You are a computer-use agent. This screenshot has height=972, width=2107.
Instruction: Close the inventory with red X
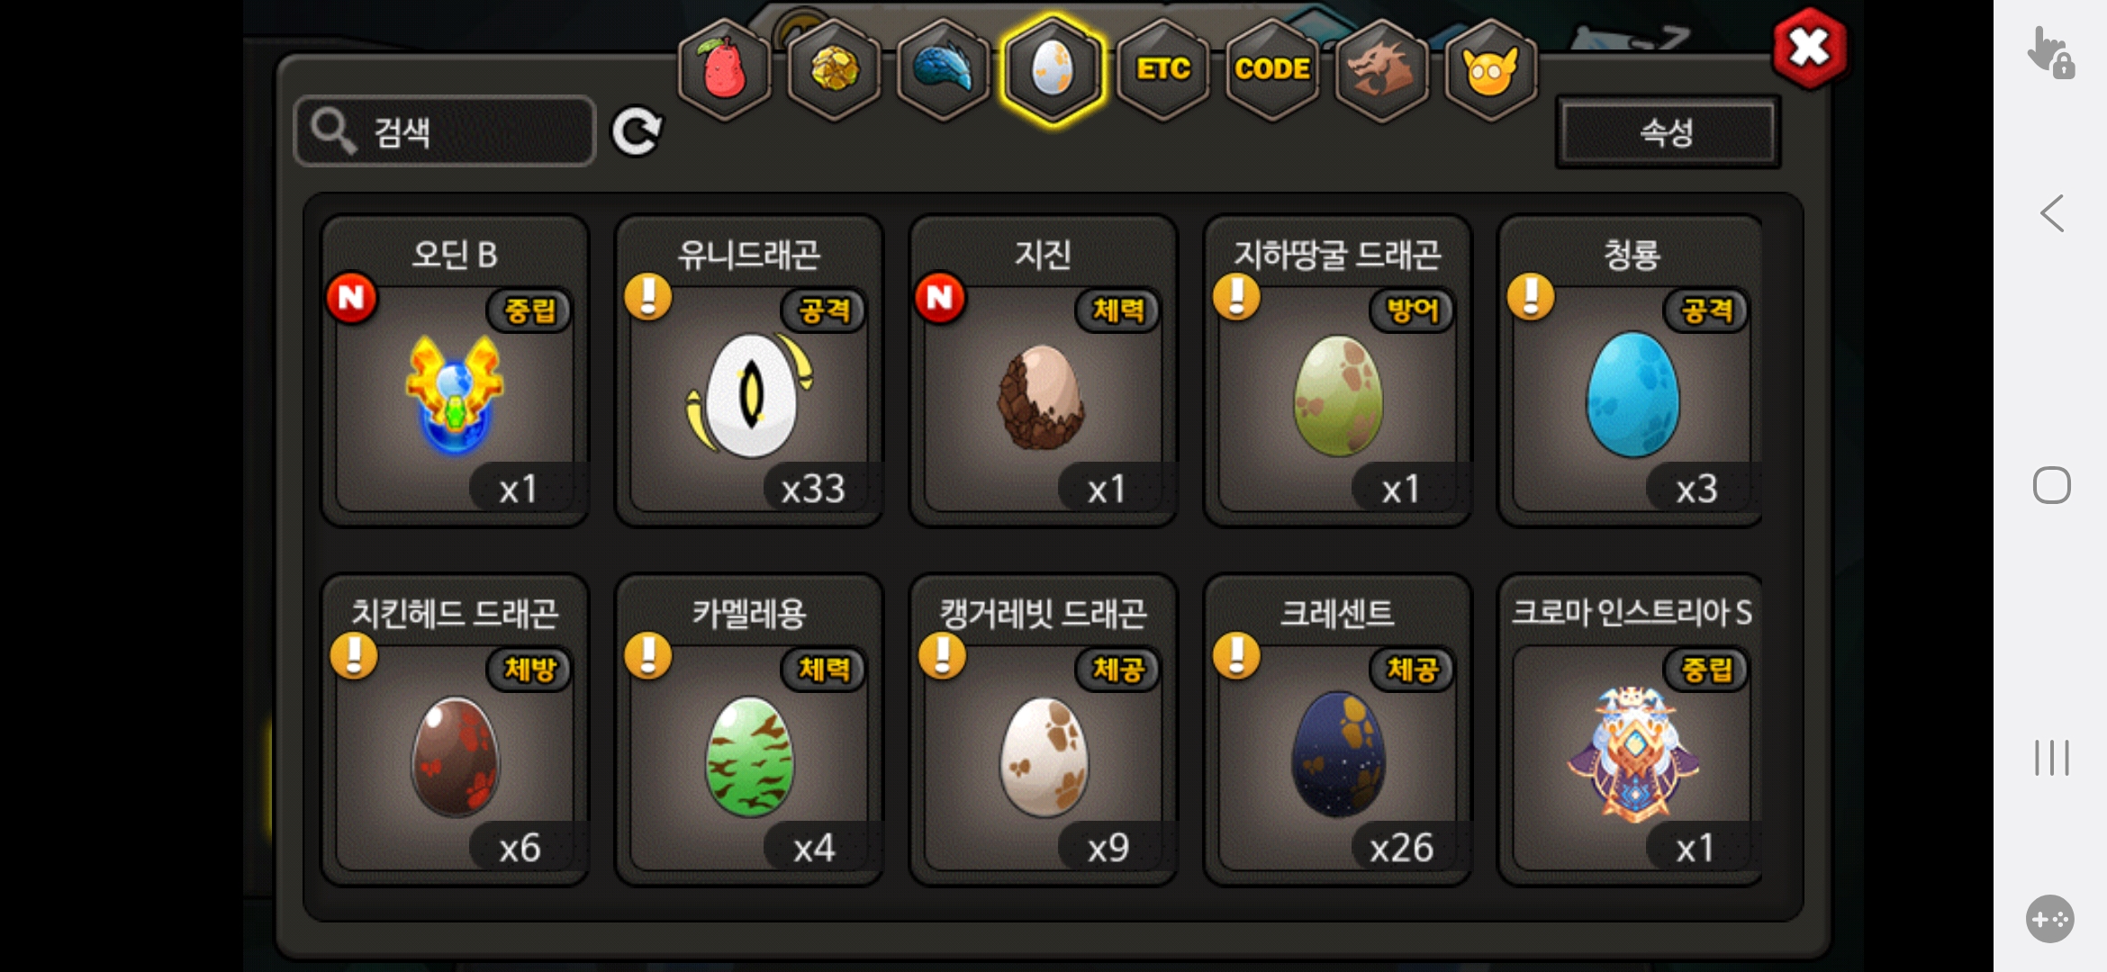(x=1809, y=48)
